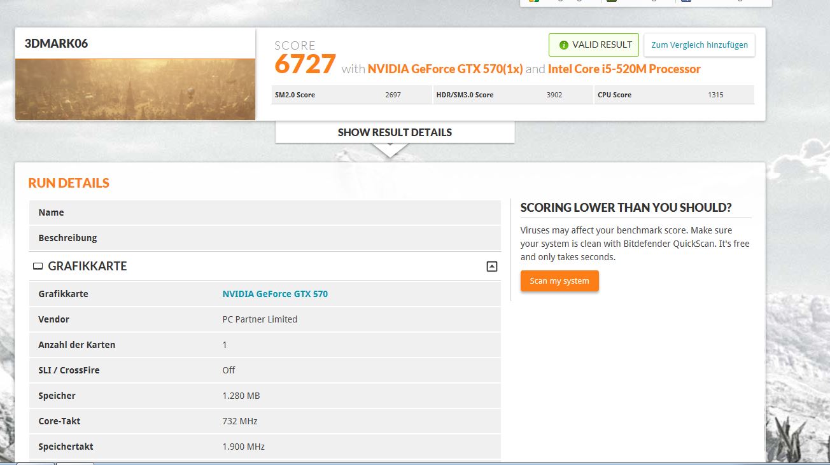Select the CPU Score label
Image resolution: width=830 pixels, height=465 pixels.
614,95
